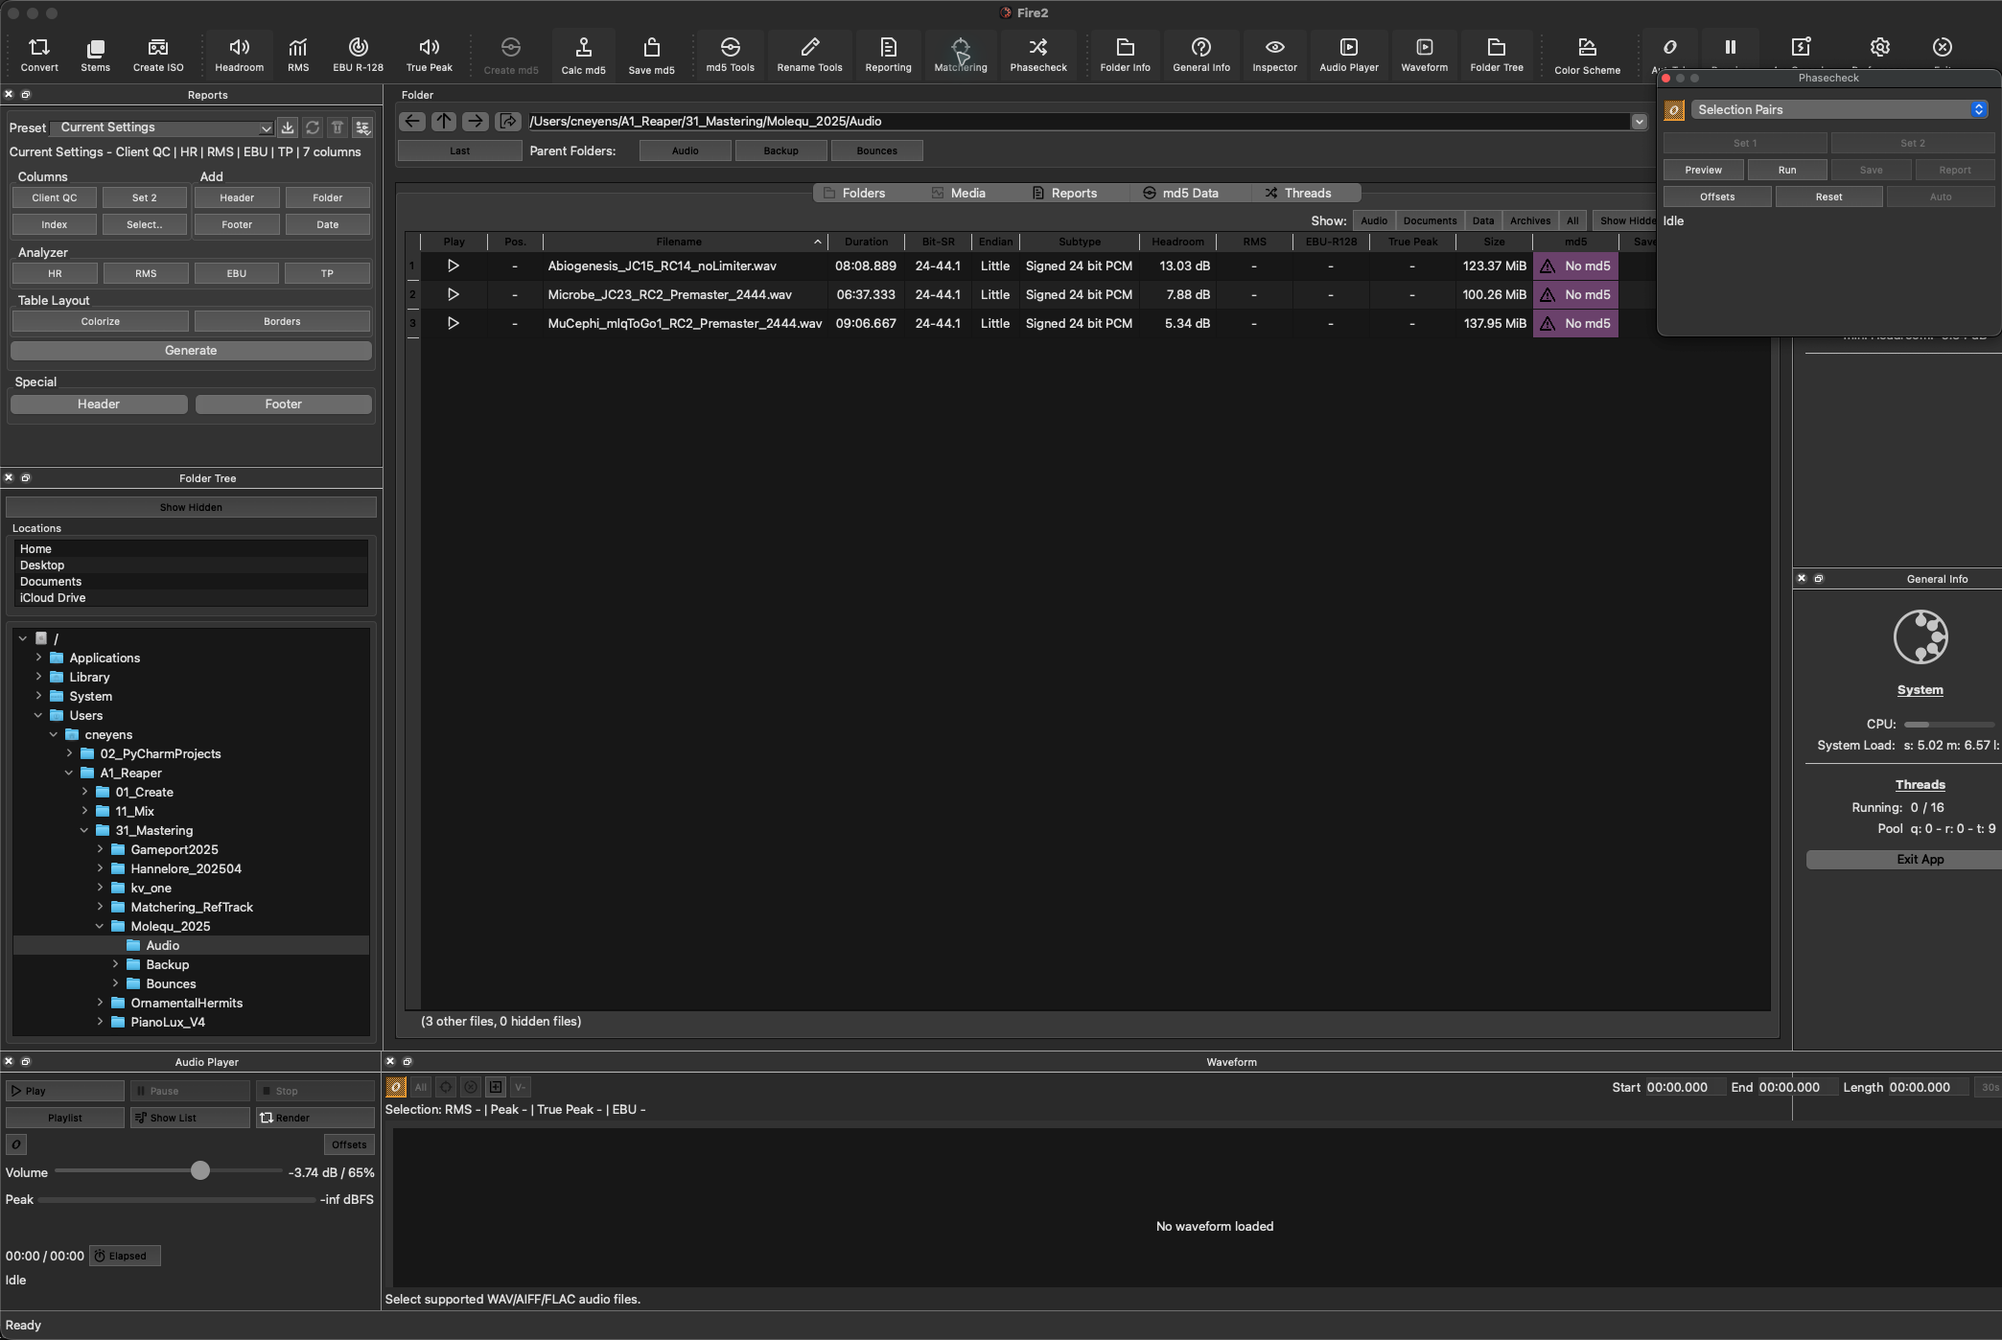Click Preview in the Phasecheck window
Viewport: 2002px width, 1340px height.
(x=1703, y=170)
